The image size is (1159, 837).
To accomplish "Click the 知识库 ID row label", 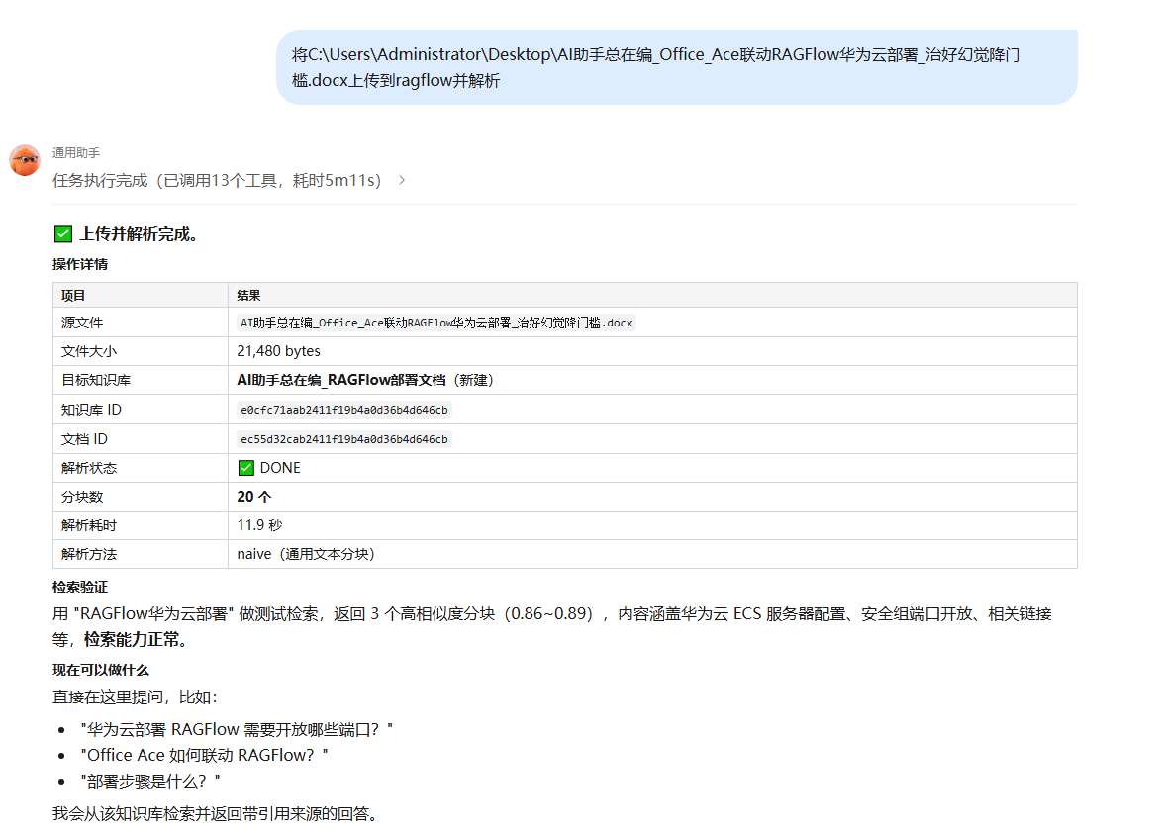I will 92,410.
